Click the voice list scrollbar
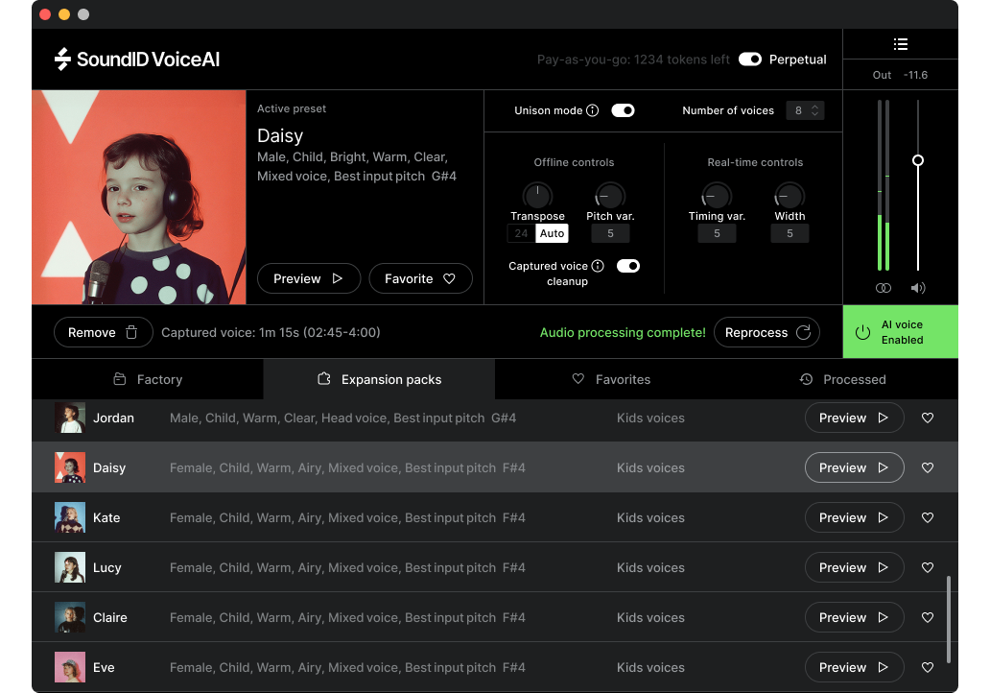 point(949,620)
